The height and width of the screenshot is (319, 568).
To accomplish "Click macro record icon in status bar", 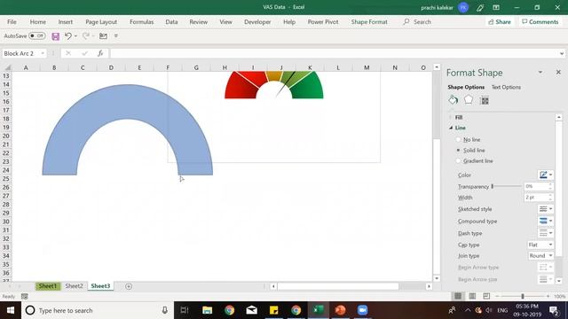I will tap(24, 296).
